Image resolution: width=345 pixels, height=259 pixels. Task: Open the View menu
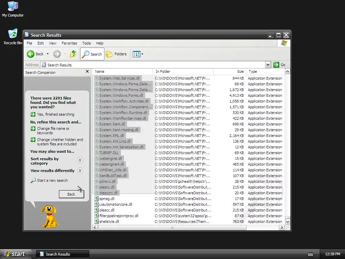click(x=53, y=43)
